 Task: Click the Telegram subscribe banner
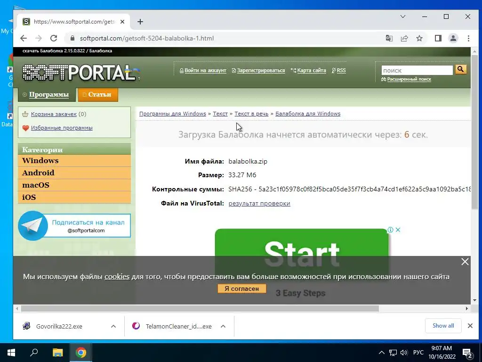click(74, 226)
